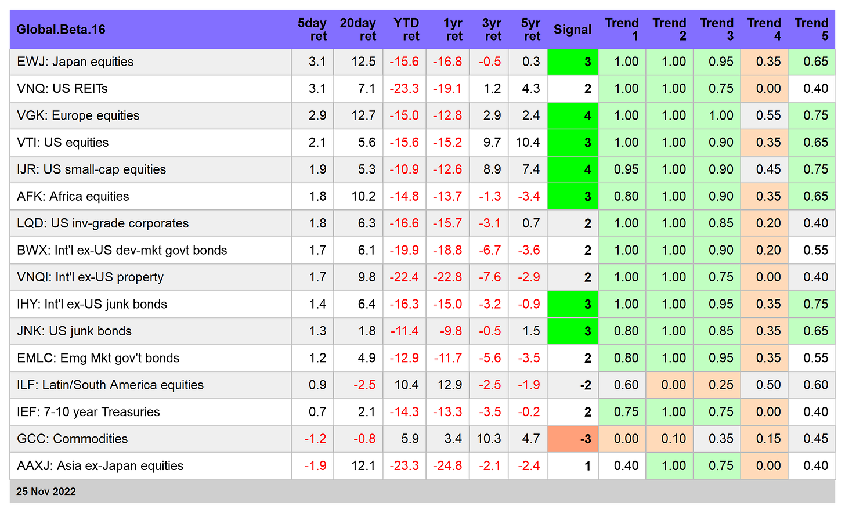Click the 25 Nov 2022 date footer
845x513 pixels.
46,492
